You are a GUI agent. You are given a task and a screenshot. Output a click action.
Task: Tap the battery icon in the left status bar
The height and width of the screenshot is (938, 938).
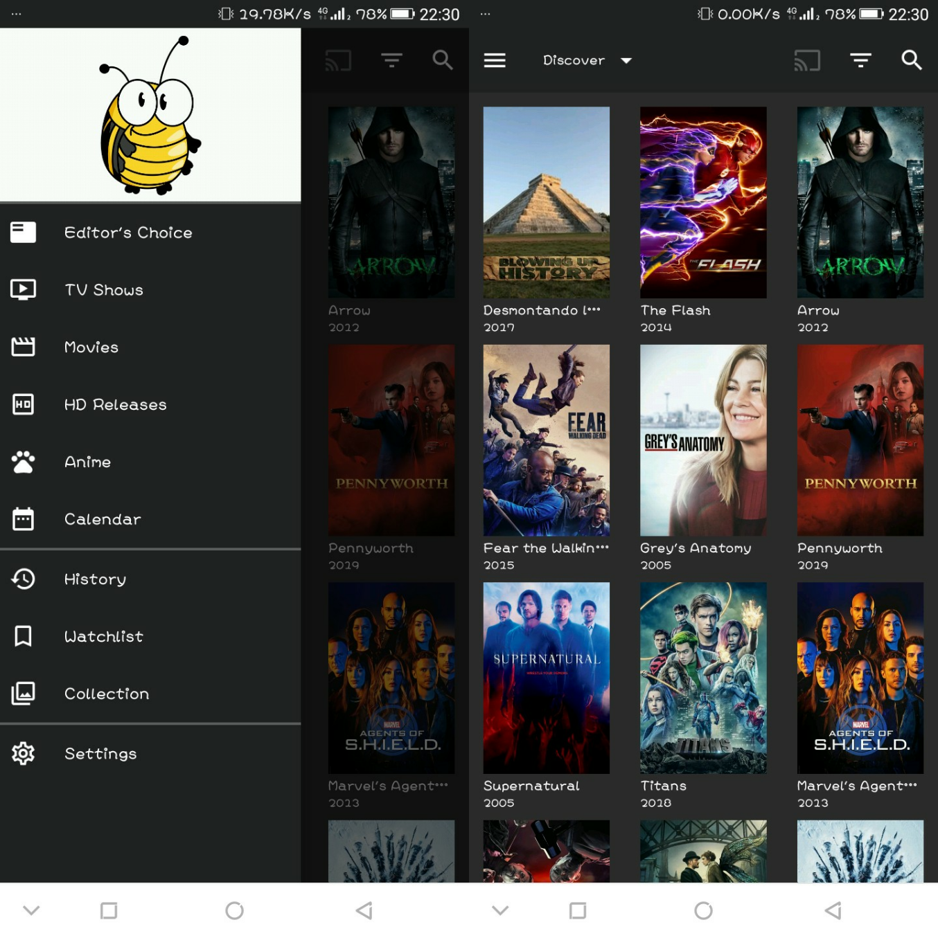click(x=402, y=14)
